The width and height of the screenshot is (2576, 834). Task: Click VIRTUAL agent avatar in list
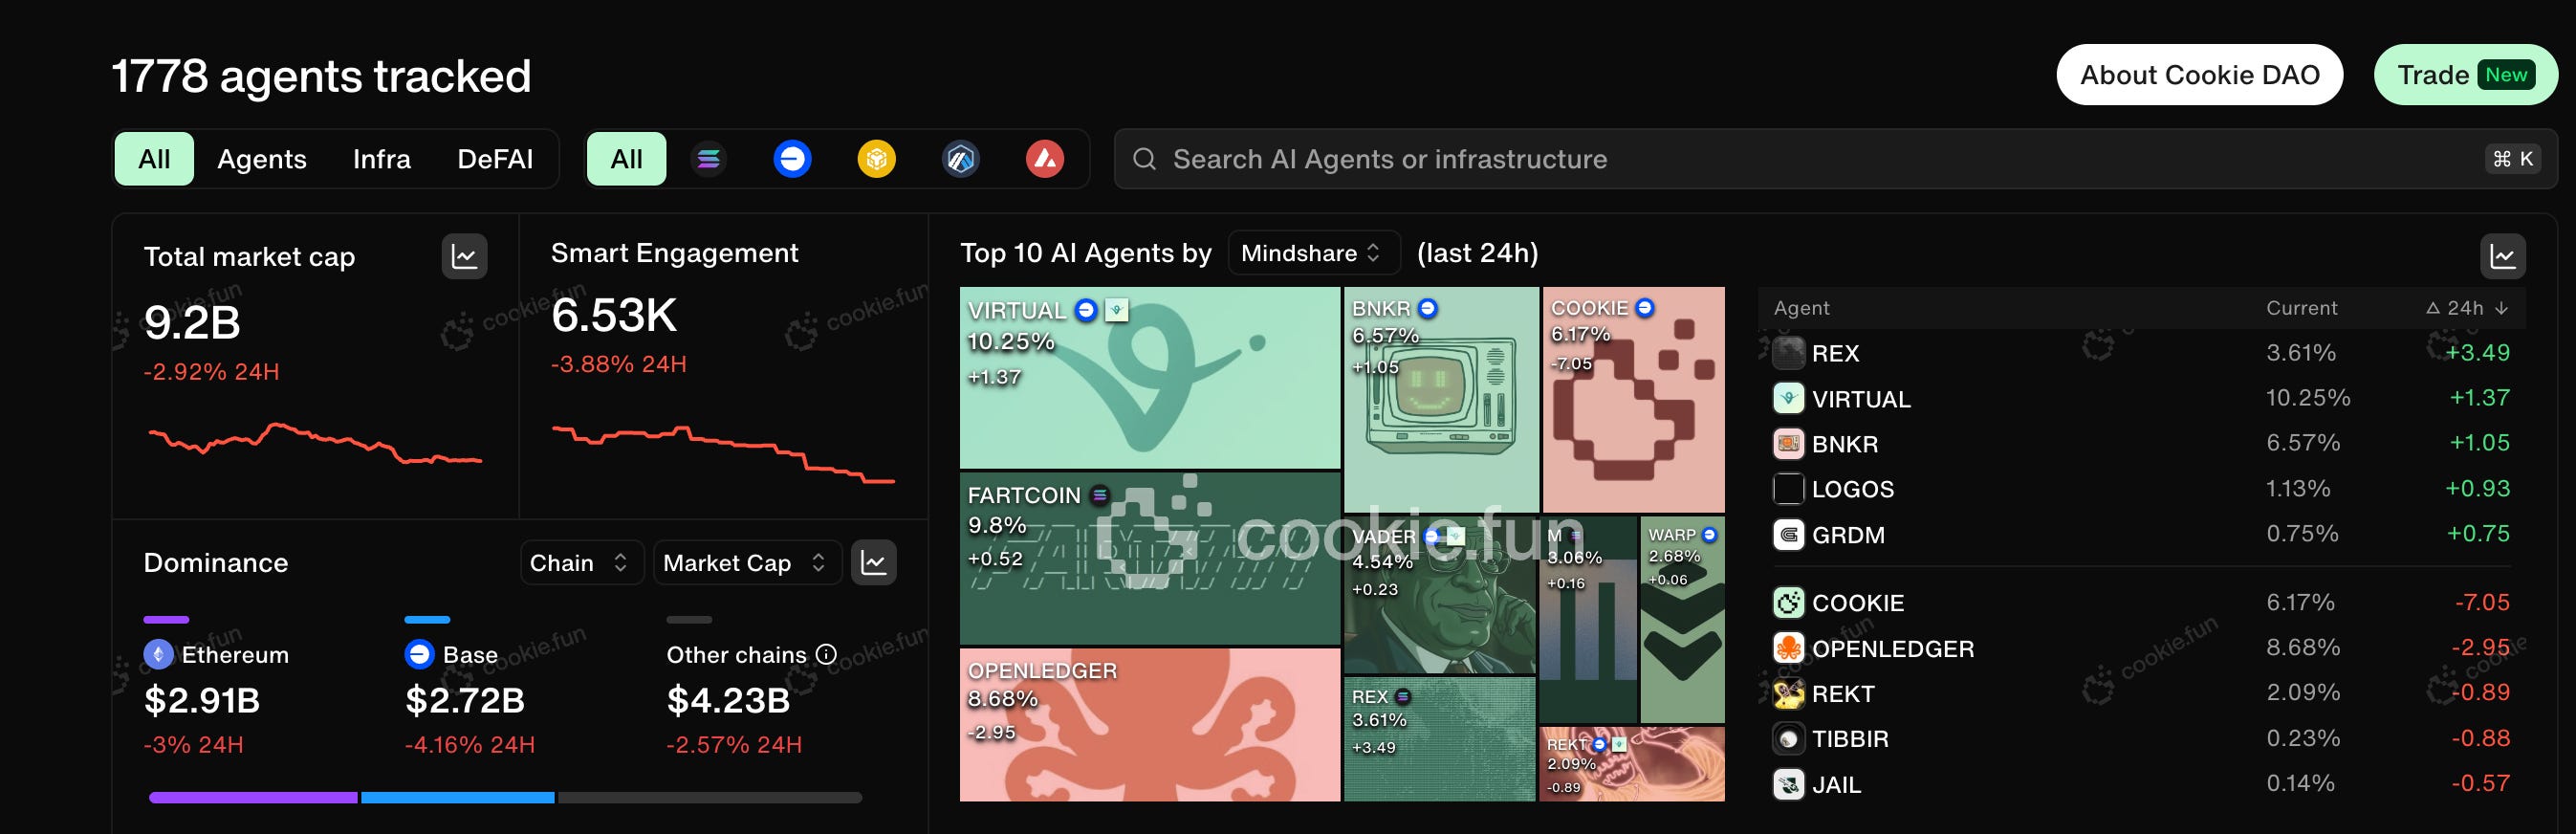(1789, 398)
